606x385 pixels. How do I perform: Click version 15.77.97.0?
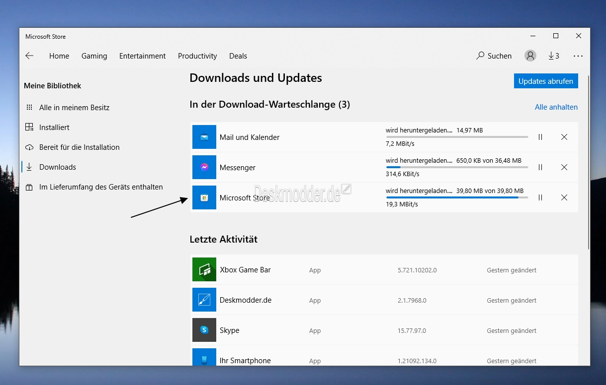(412, 331)
